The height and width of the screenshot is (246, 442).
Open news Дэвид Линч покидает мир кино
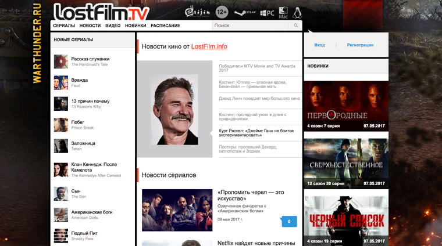(259, 99)
